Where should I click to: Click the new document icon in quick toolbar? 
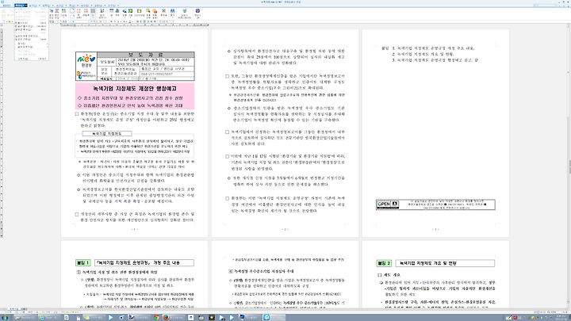point(4,21)
